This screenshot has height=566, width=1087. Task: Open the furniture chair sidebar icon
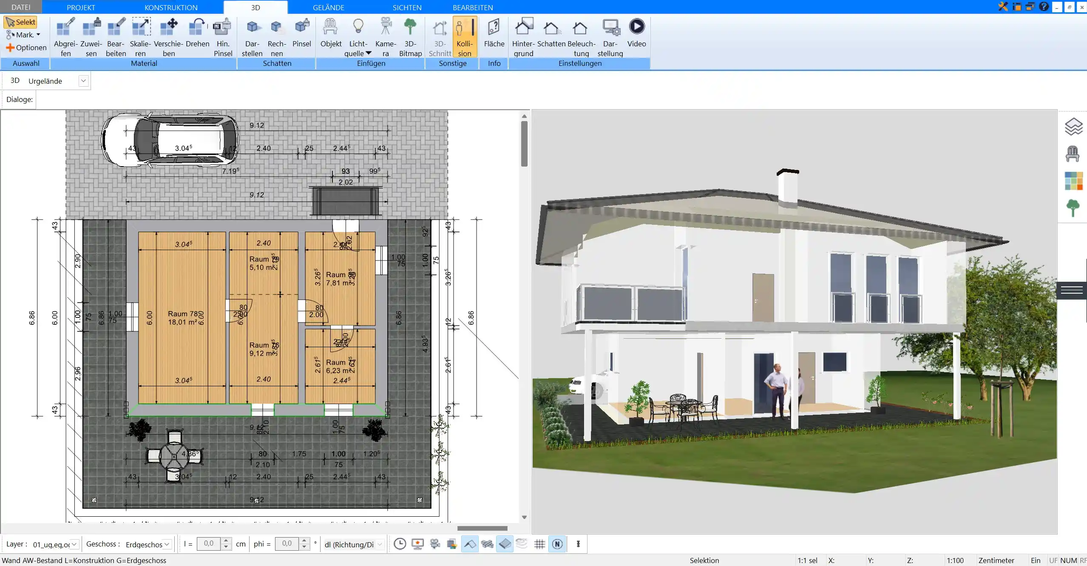(1073, 154)
